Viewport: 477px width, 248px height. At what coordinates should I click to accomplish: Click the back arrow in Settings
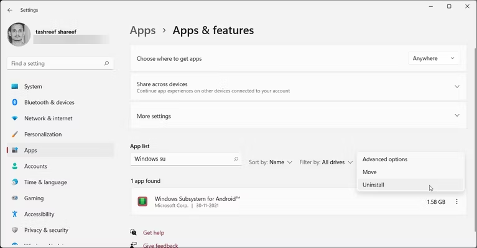coord(10,10)
